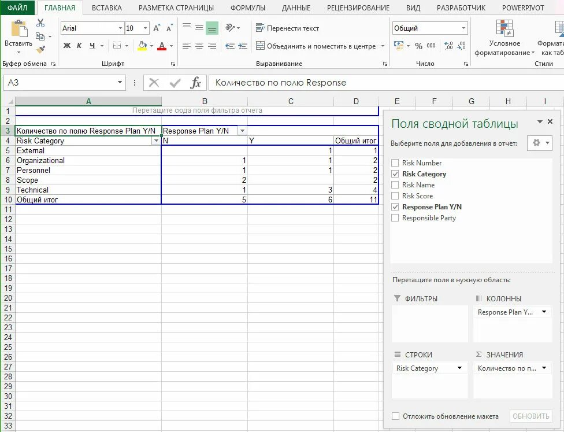
Task: Open the ФАЙЛ tab
Action: point(17,8)
